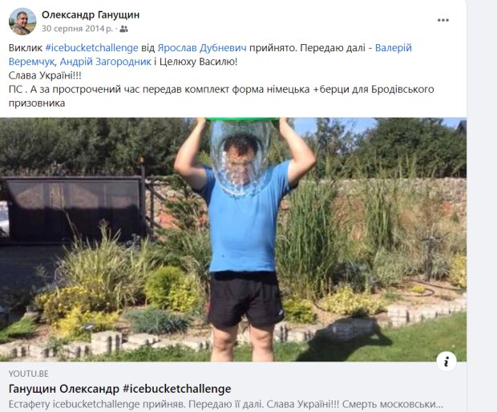Follow the #icebucketchallenge hashtag in post text
This screenshot has width=497, height=412.
pyautogui.click(x=91, y=48)
